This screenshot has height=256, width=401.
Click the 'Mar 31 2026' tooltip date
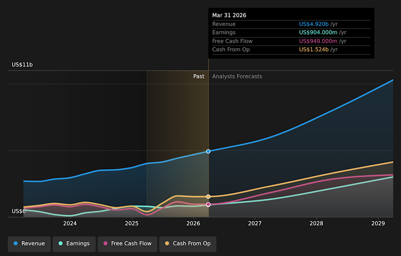point(229,15)
